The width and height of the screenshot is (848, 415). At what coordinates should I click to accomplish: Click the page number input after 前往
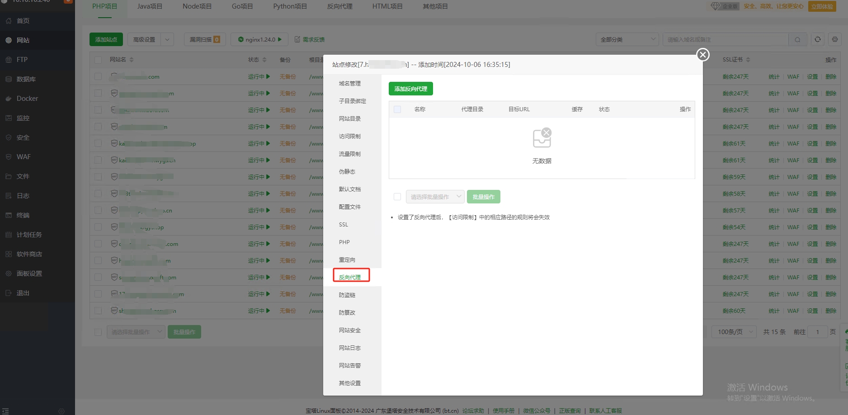pos(817,332)
